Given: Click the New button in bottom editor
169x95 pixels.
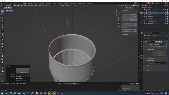Looking at the screenshot, I should tap(74, 84).
